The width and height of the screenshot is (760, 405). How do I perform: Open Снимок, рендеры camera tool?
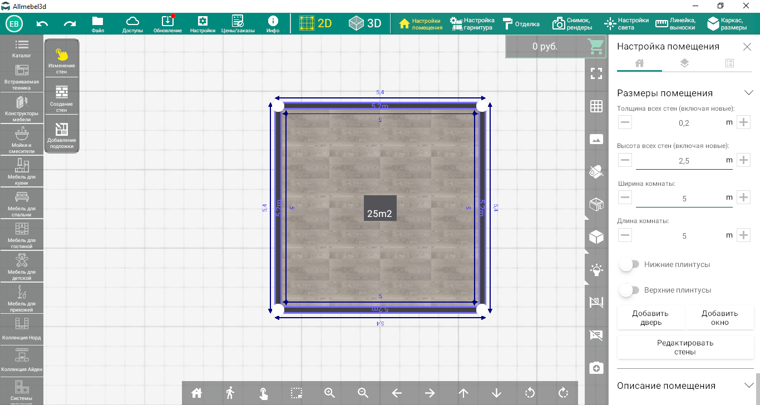pyautogui.click(x=572, y=23)
